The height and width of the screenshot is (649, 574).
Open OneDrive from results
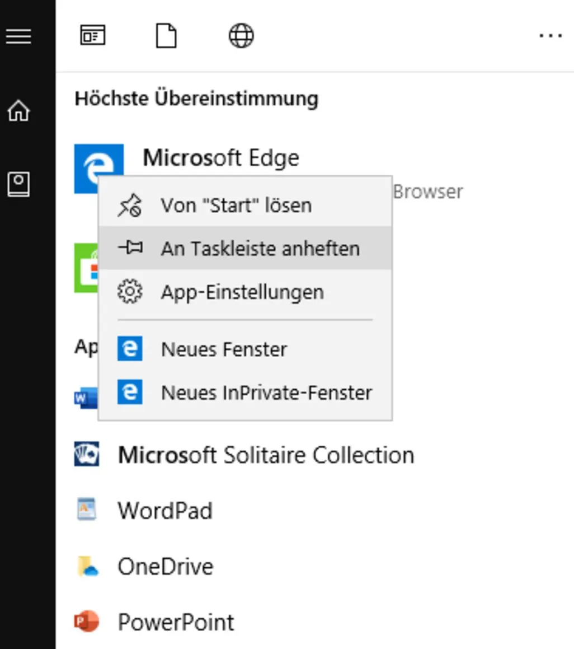(166, 566)
